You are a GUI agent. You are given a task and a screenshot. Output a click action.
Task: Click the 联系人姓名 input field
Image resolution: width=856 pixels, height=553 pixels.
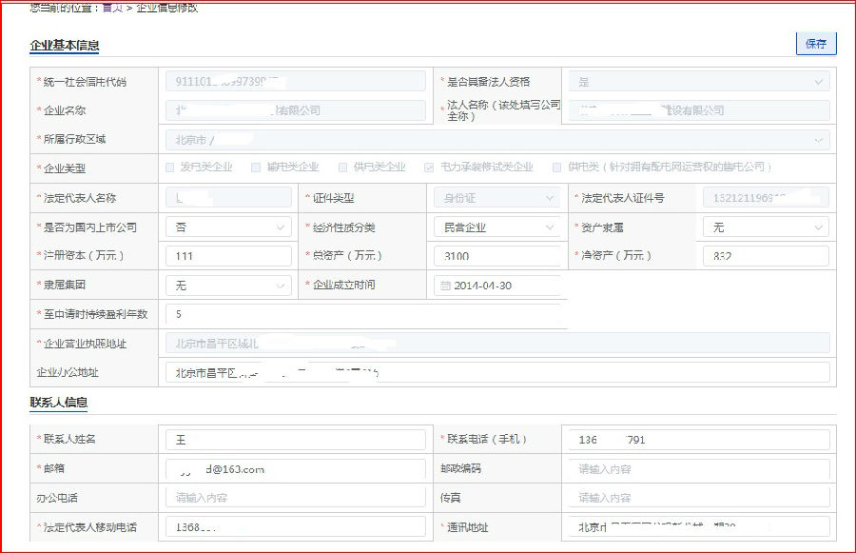(x=296, y=440)
